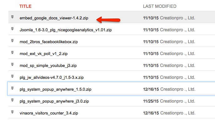This screenshot has width=215, height=122.
Task: Open mod_sp_simple_youtube_j3.zip
Action: 48,66
